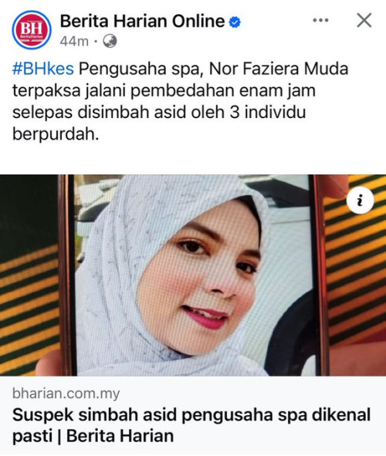Screen dimensions: 386x456
Task: Click the blue verified badge icon
Action: 235,22
